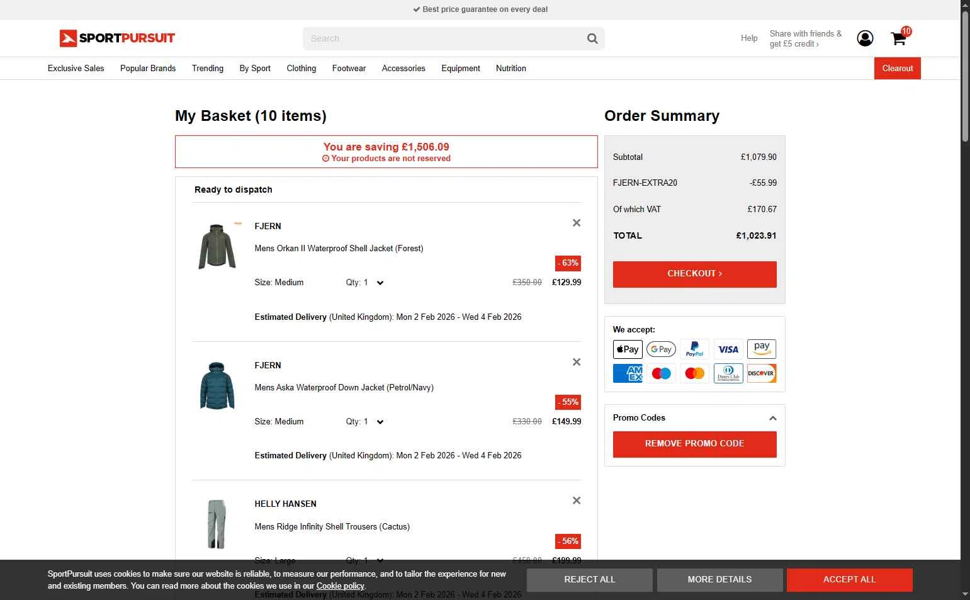Open Nutrition menu
The image size is (970, 600).
[511, 69]
